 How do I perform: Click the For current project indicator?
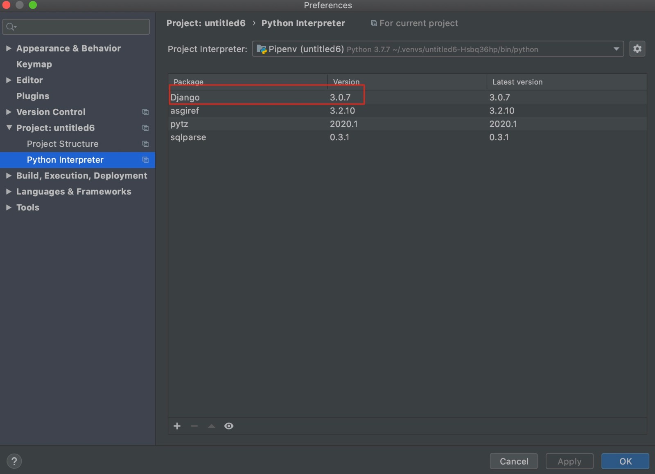tap(414, 23)
